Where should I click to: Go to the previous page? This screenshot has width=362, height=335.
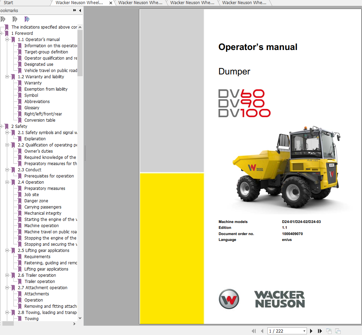click(x=263, y=331)
